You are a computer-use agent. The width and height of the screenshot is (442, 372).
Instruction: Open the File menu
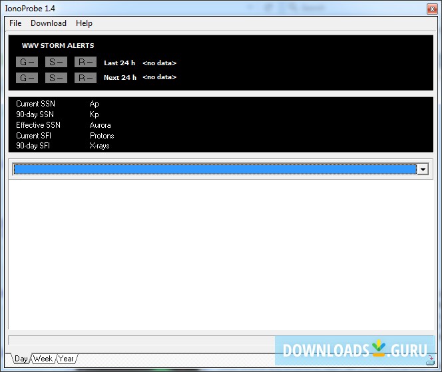15,23
